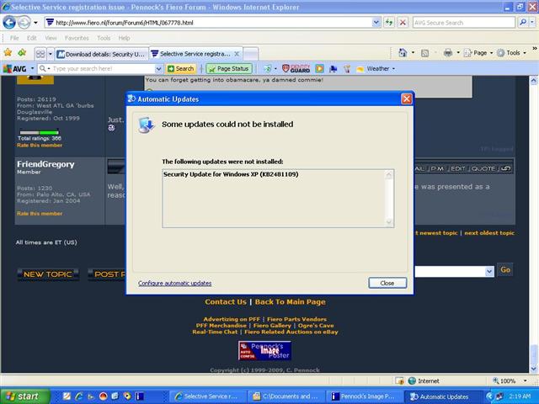Open Favorites Center star icon

click(8, 52)
